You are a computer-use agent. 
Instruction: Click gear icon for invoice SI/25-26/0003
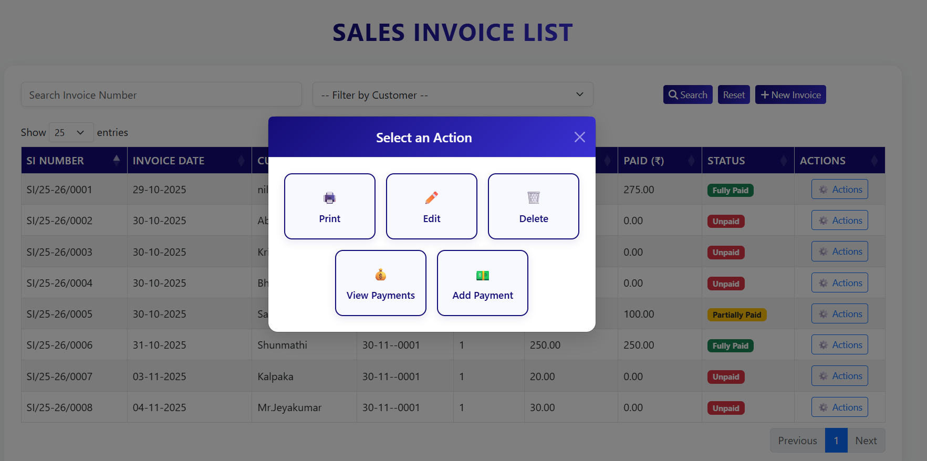(824, 252)
